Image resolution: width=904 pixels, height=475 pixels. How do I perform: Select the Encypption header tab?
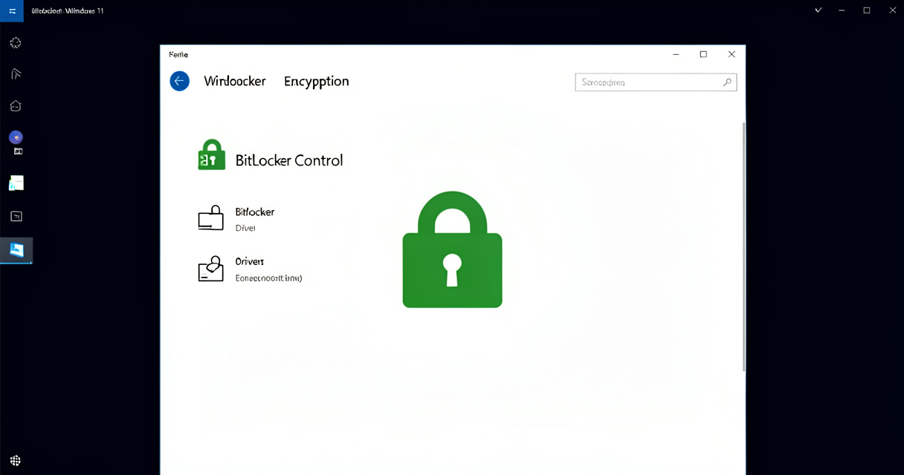(317, 82)
